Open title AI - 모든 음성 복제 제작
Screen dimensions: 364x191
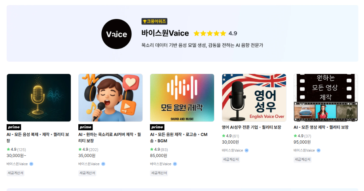[x=38, y=138]
